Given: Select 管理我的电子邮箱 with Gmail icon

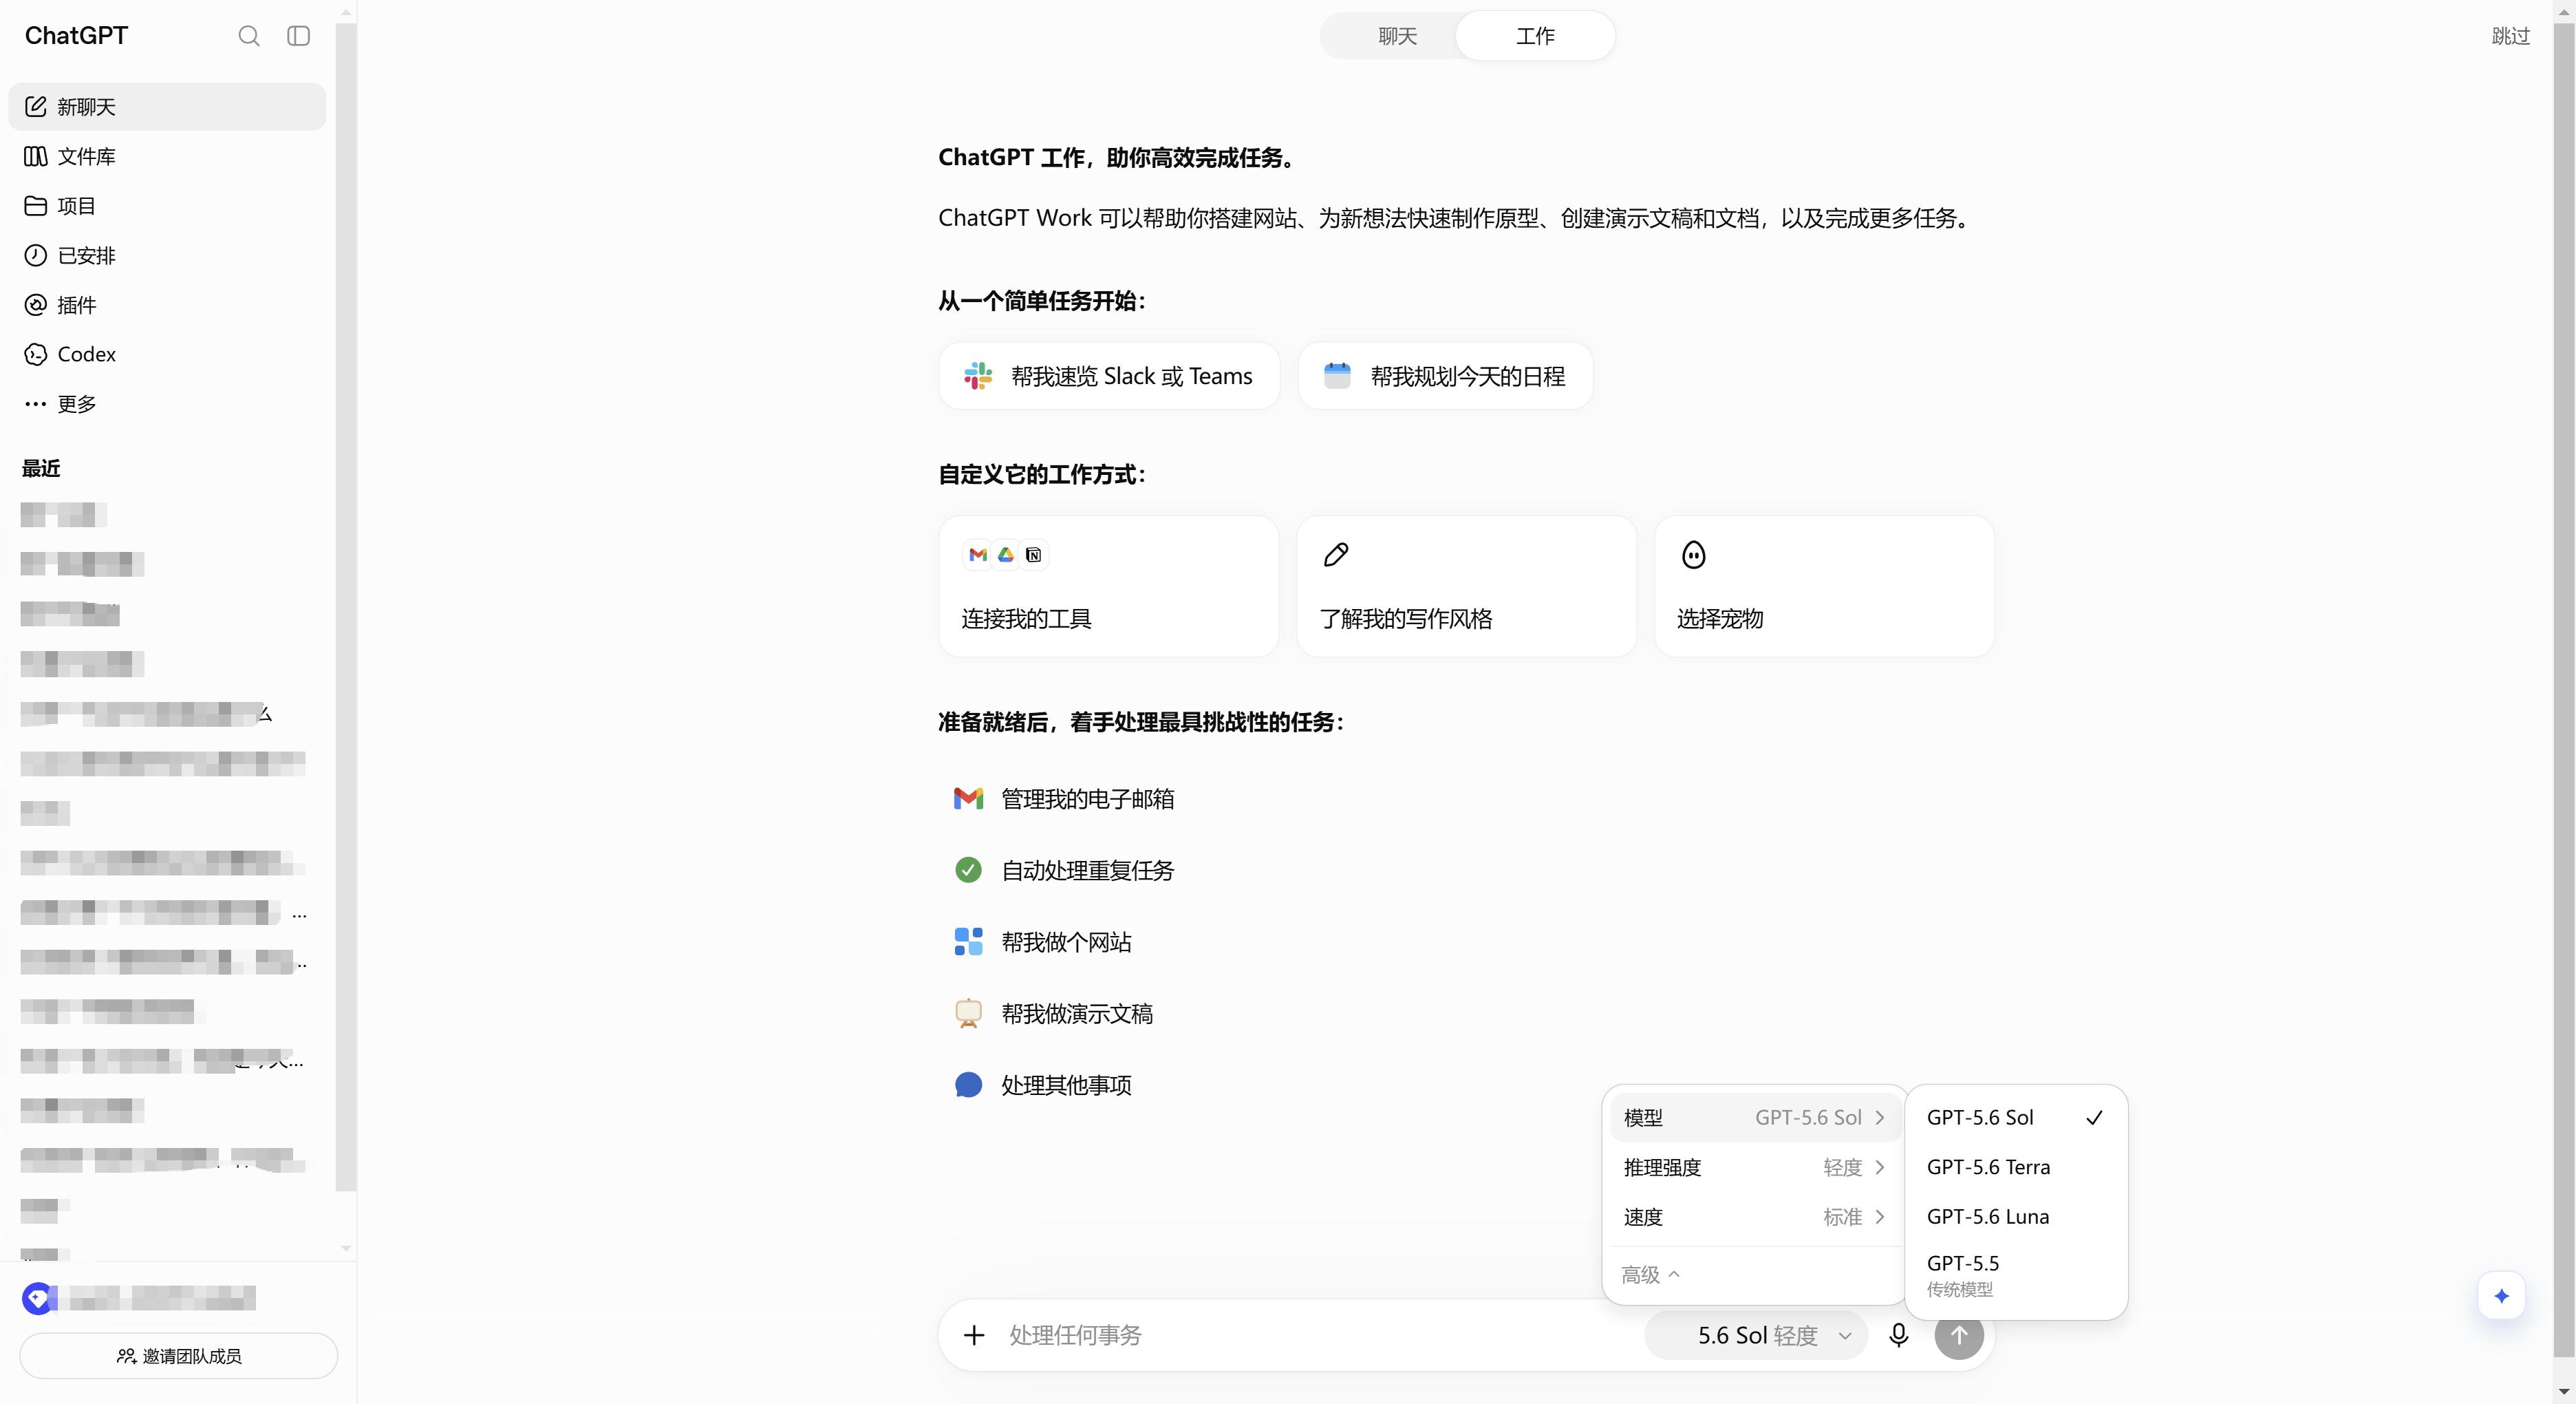Looking at the screenshot, I should tap(1064, 799).
